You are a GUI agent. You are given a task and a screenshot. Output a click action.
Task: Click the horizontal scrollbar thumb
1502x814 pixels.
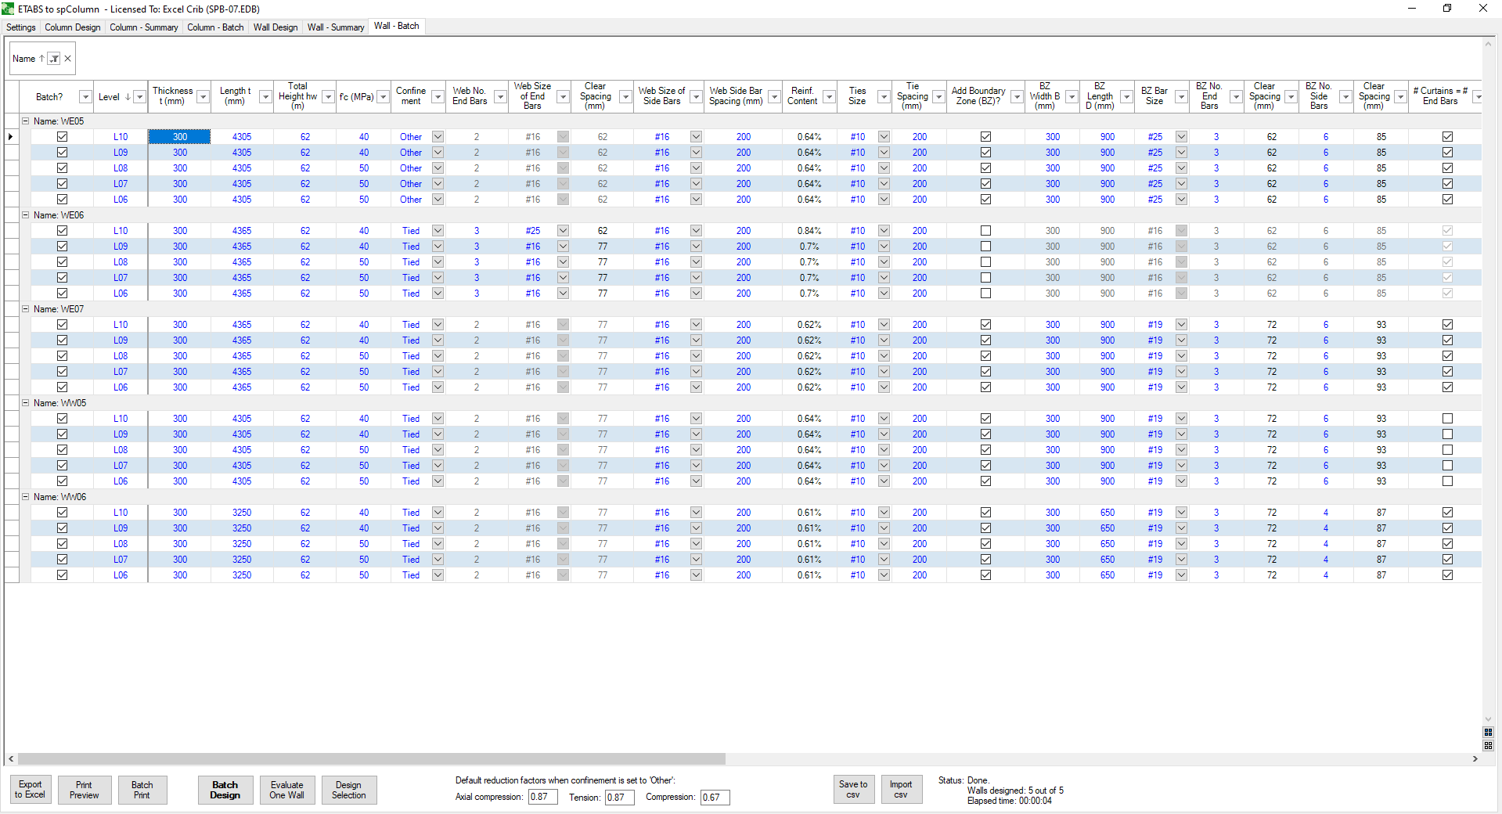click(372, 758)
